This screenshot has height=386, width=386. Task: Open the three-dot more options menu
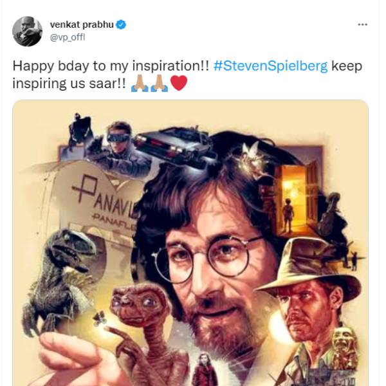tap(363, 24)
